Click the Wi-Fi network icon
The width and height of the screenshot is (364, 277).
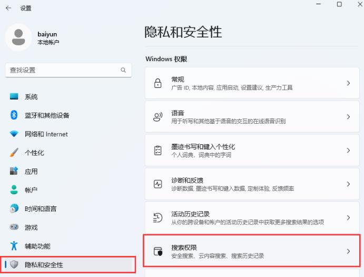point(14,134)
